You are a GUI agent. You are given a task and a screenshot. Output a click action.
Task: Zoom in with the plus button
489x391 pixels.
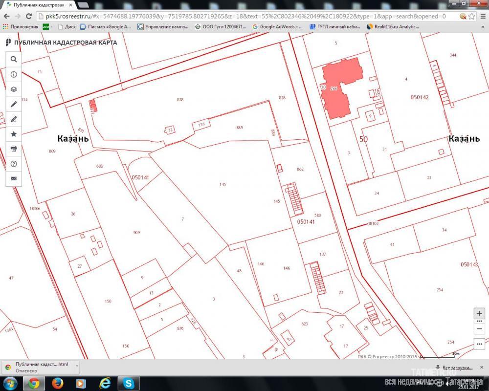(479, 314)
